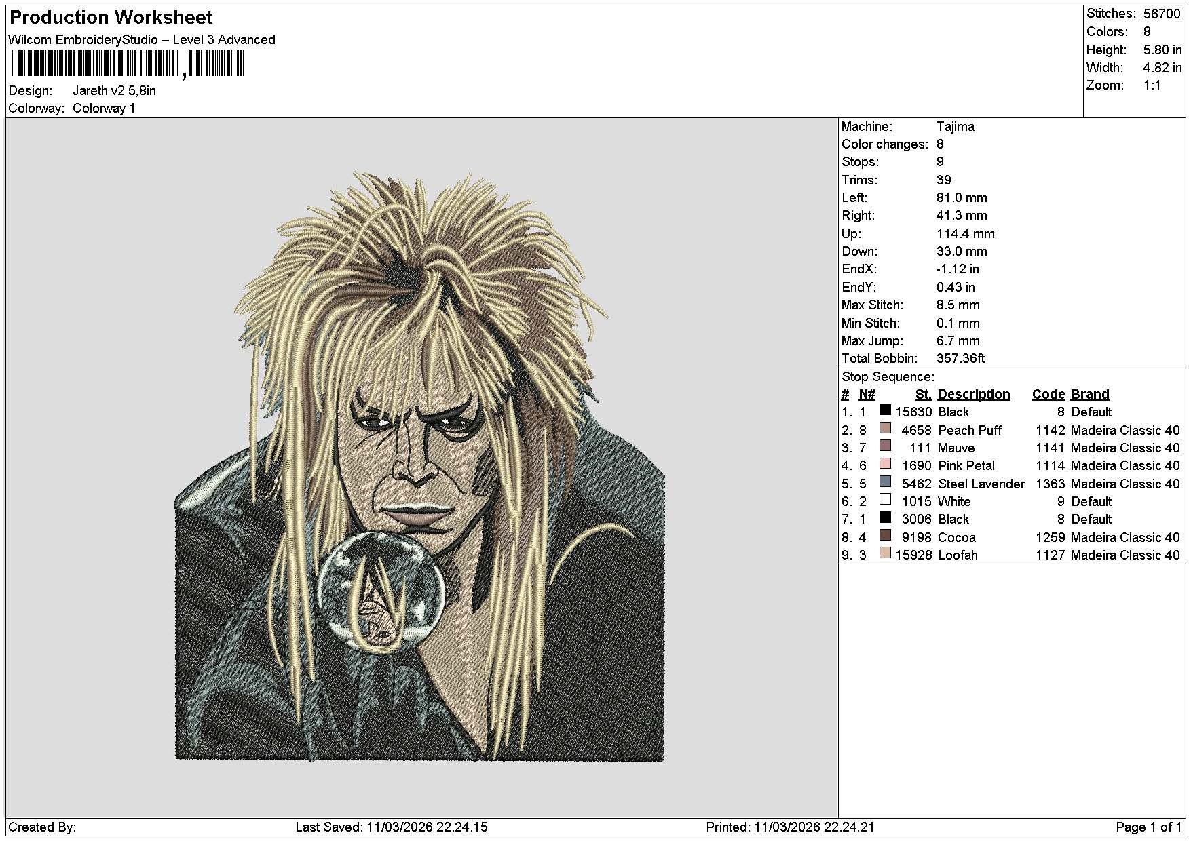The image size is (1191, 841).
Task: Click the min stitch value '0.1 mm'
Action: (x=958, y=324)
